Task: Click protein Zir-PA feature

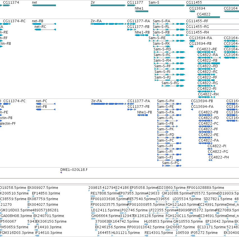Action: pyautogui.click(x=109, y=104)
